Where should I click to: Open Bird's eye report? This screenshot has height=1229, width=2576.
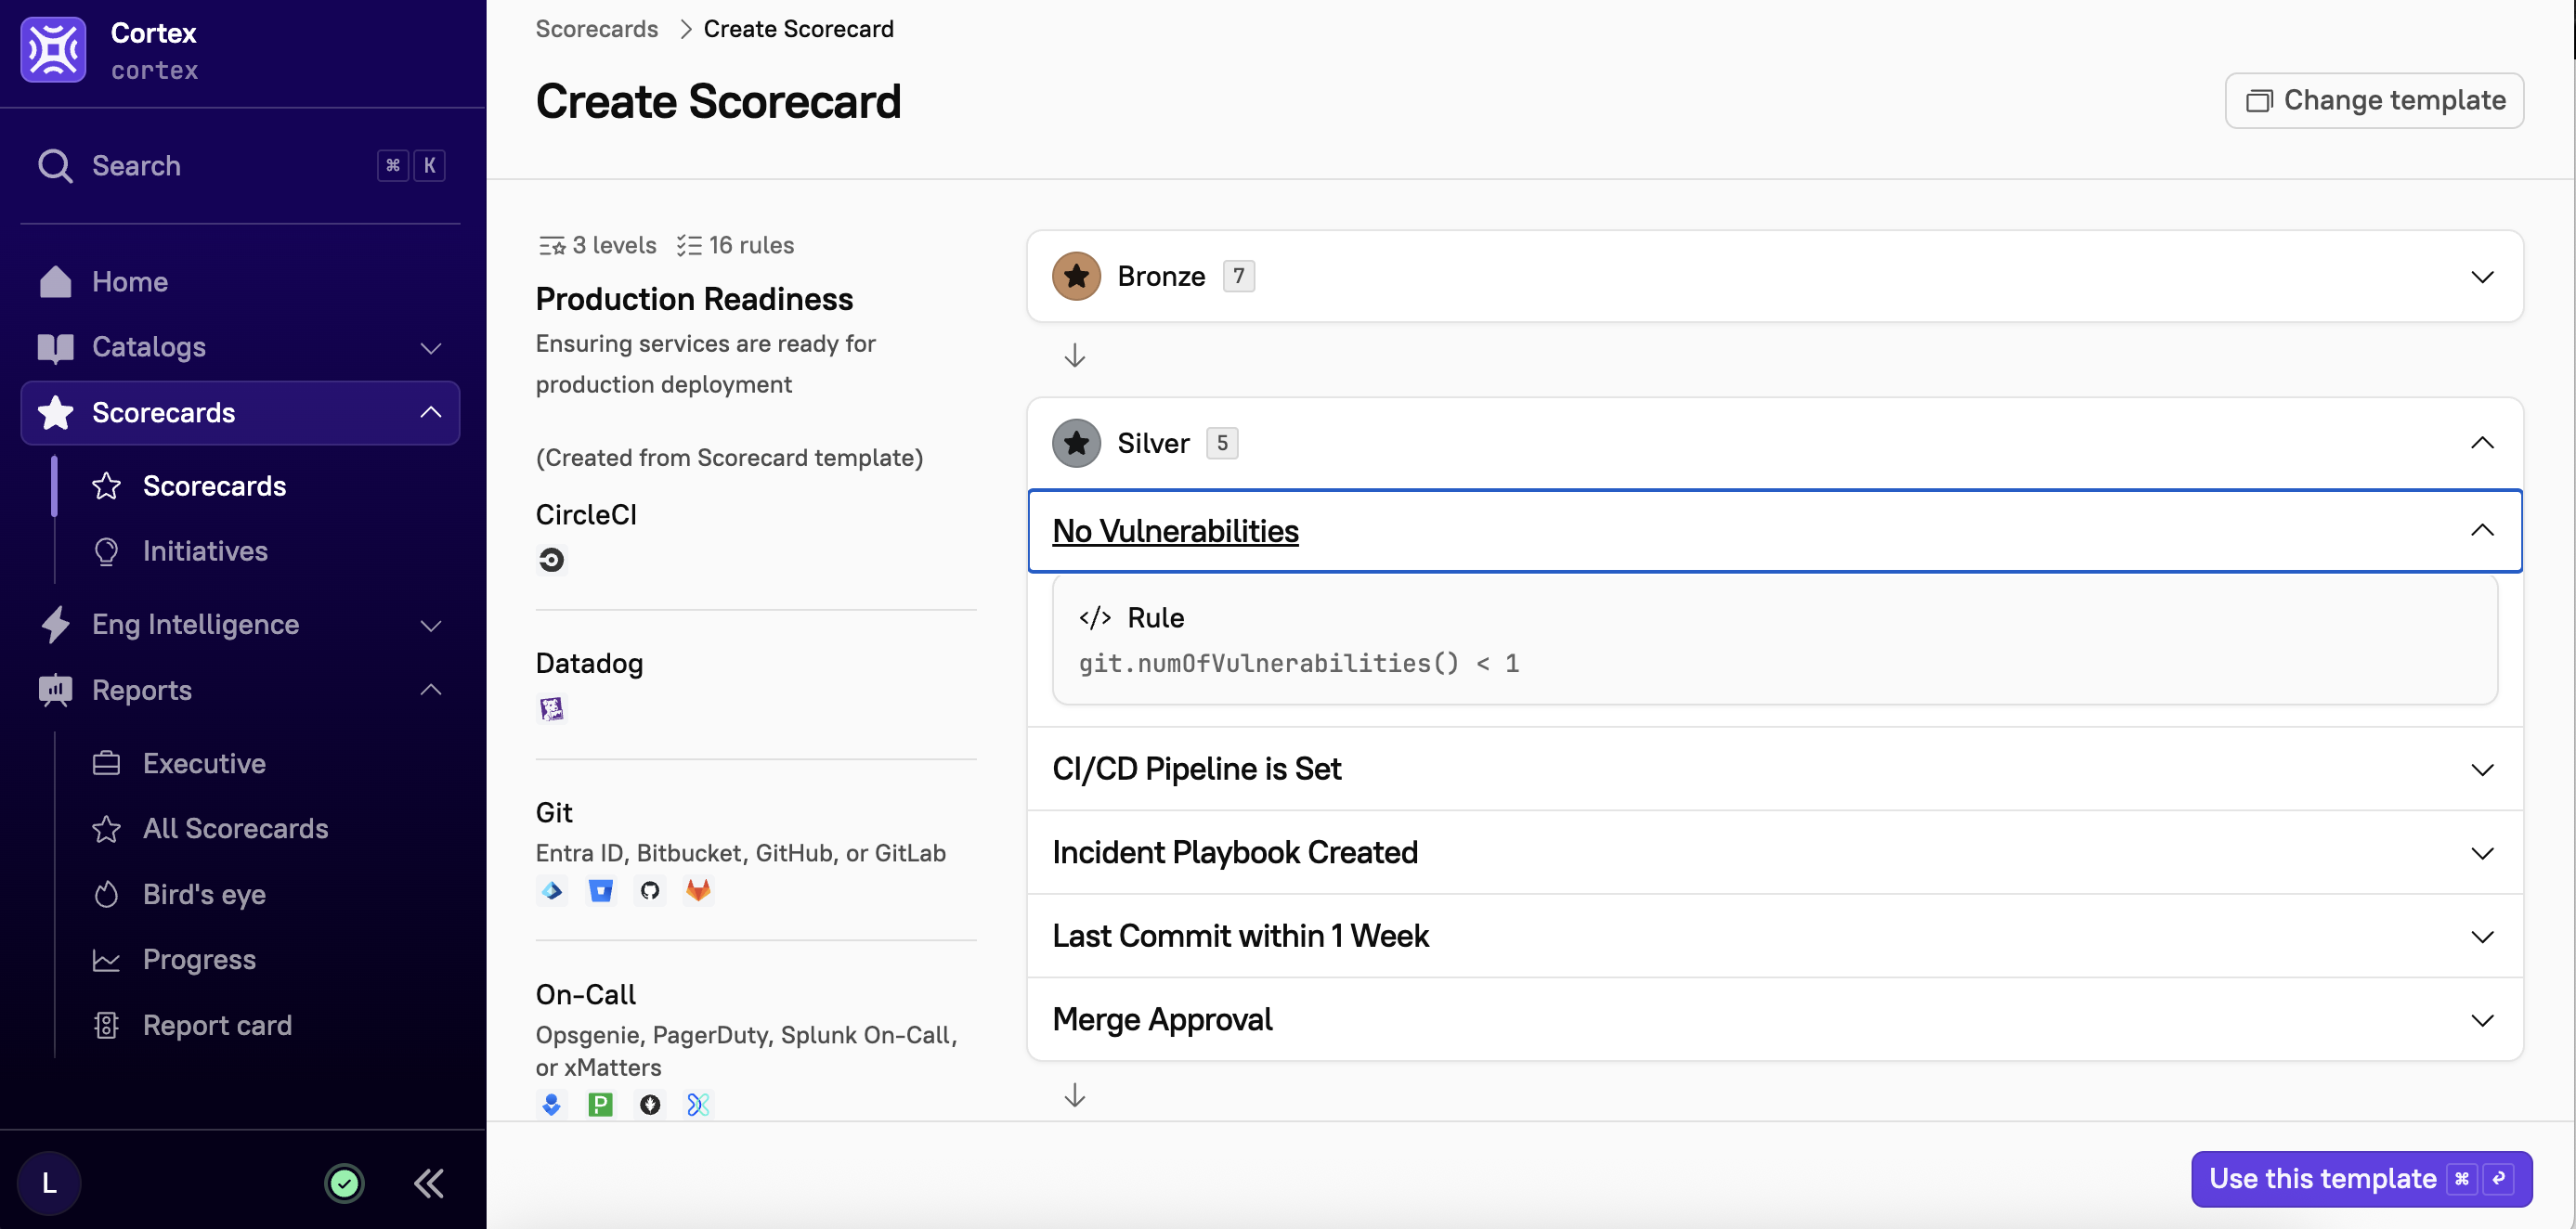pyautogui.click(x=204, y=894)
